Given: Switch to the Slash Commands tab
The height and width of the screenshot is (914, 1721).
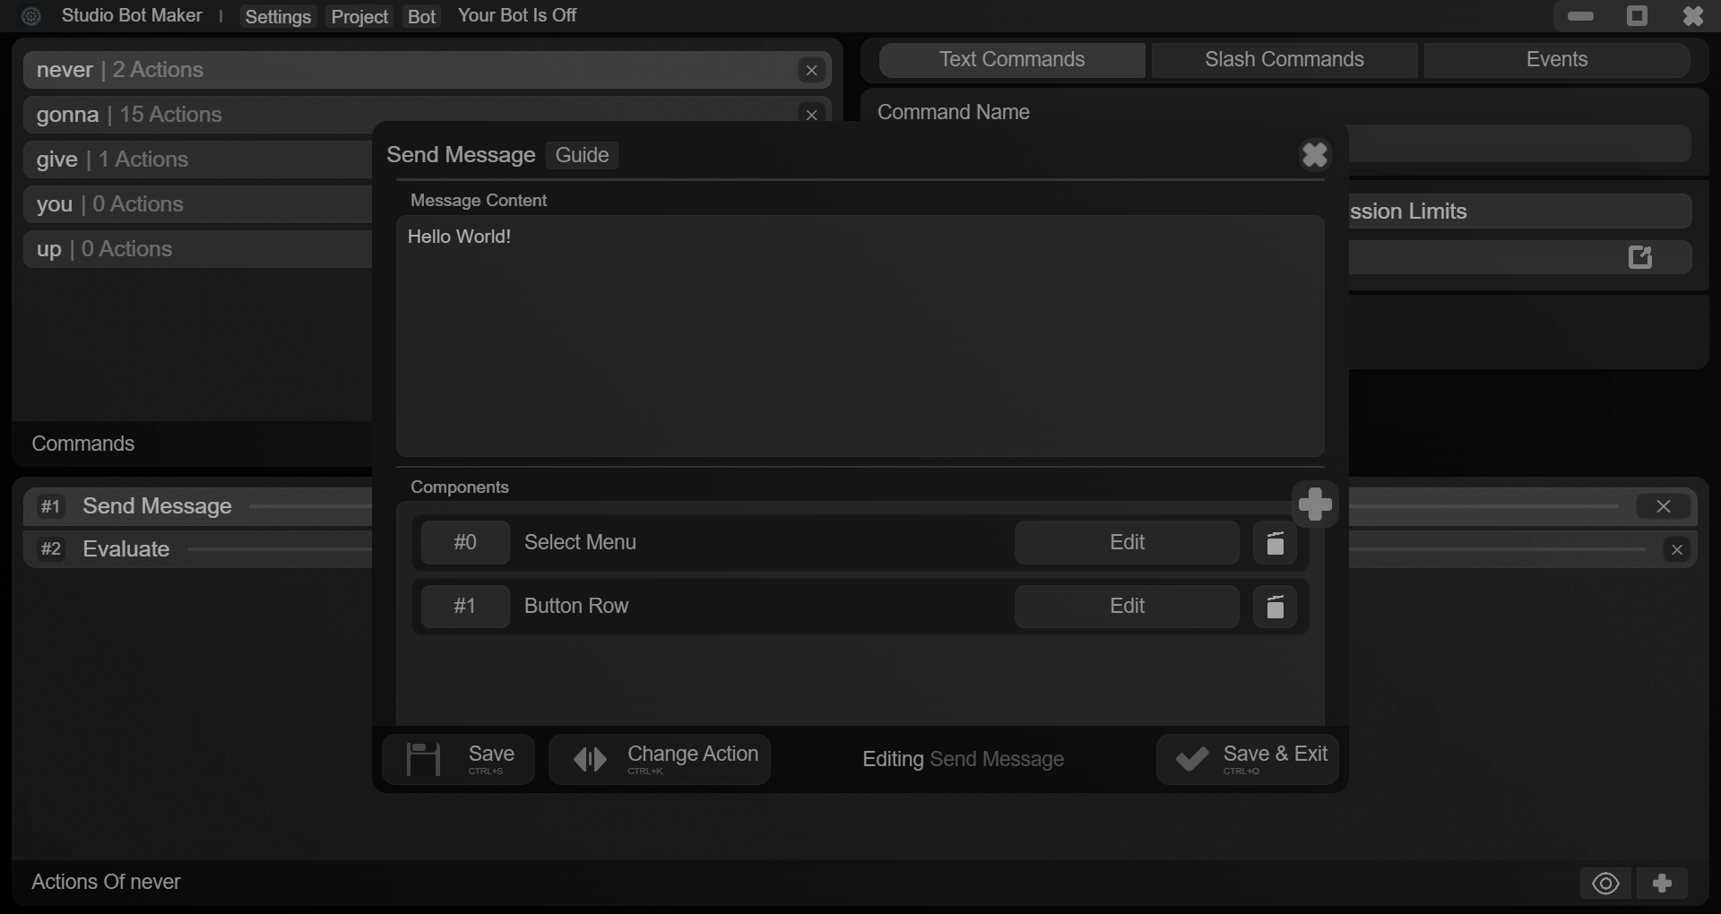Looking at the screenshot, I should click(x=1283, y=59).
